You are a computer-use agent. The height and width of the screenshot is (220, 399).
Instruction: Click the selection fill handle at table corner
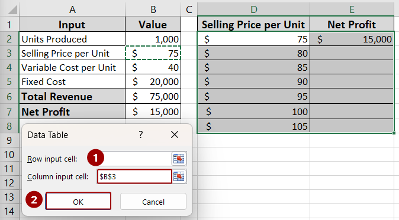394,133
